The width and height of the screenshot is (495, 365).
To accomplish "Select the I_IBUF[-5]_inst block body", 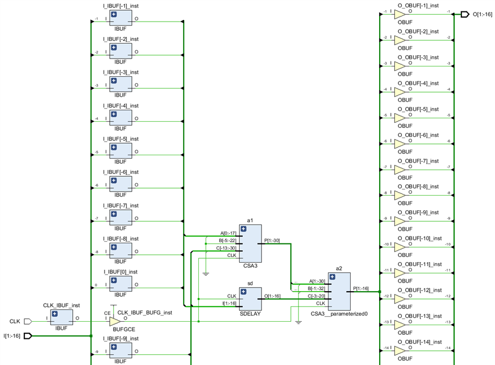I will click(120, 151).
